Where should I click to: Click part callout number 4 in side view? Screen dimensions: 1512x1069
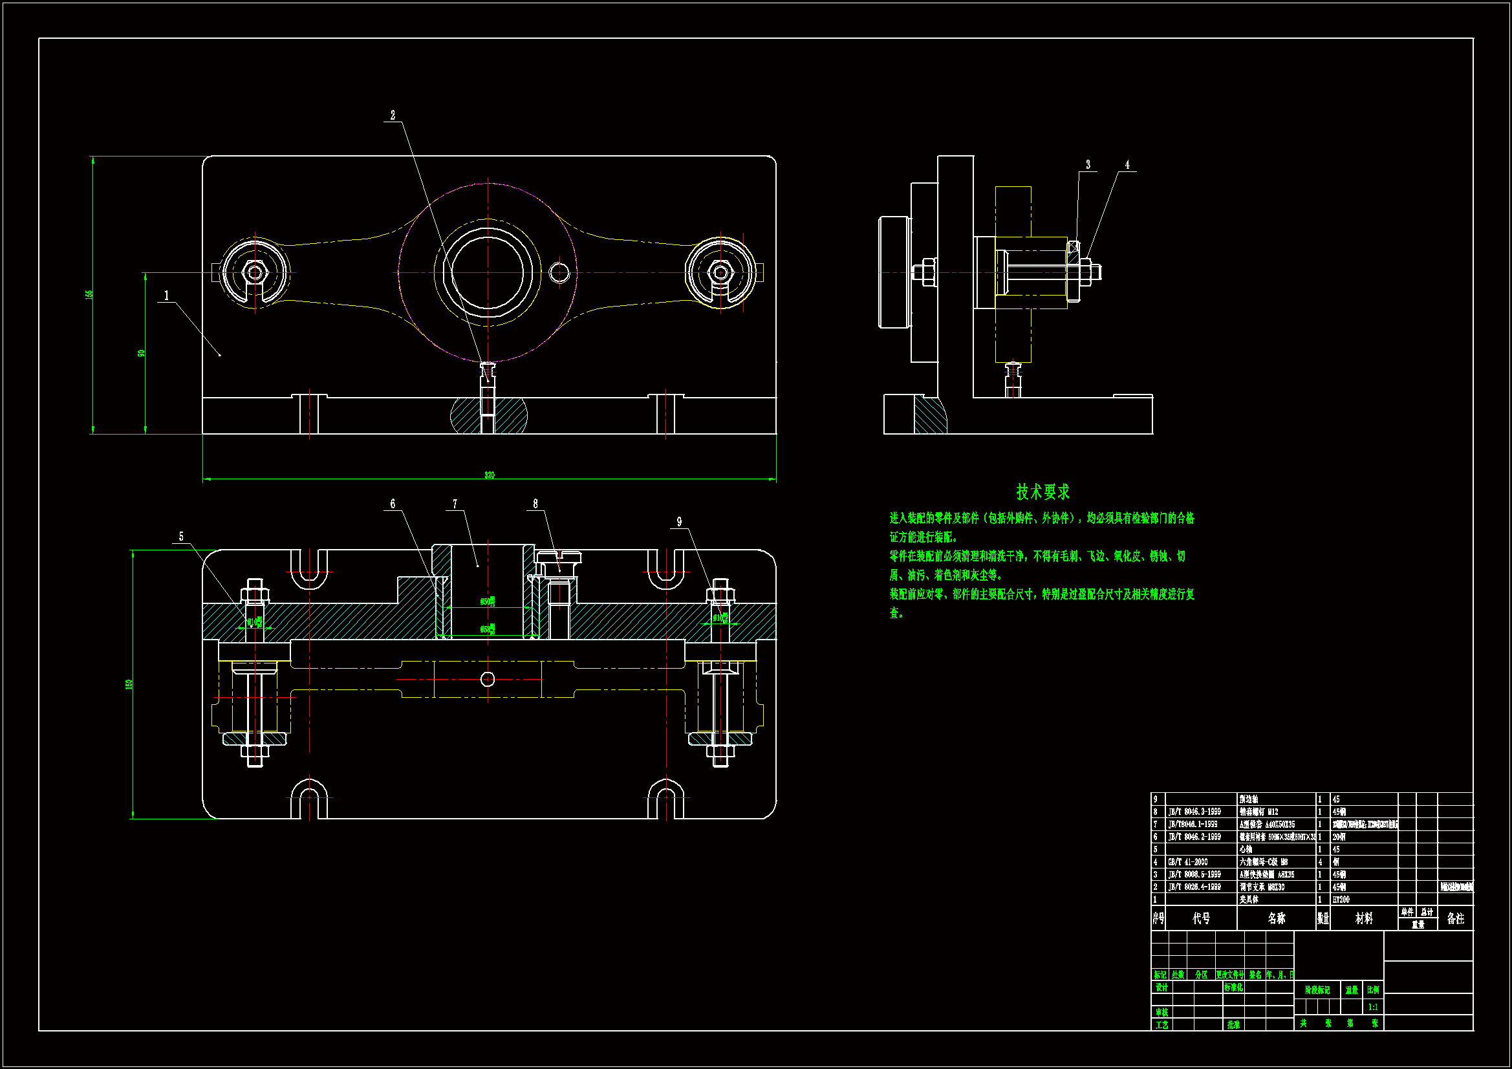[x=1127, y=165]
